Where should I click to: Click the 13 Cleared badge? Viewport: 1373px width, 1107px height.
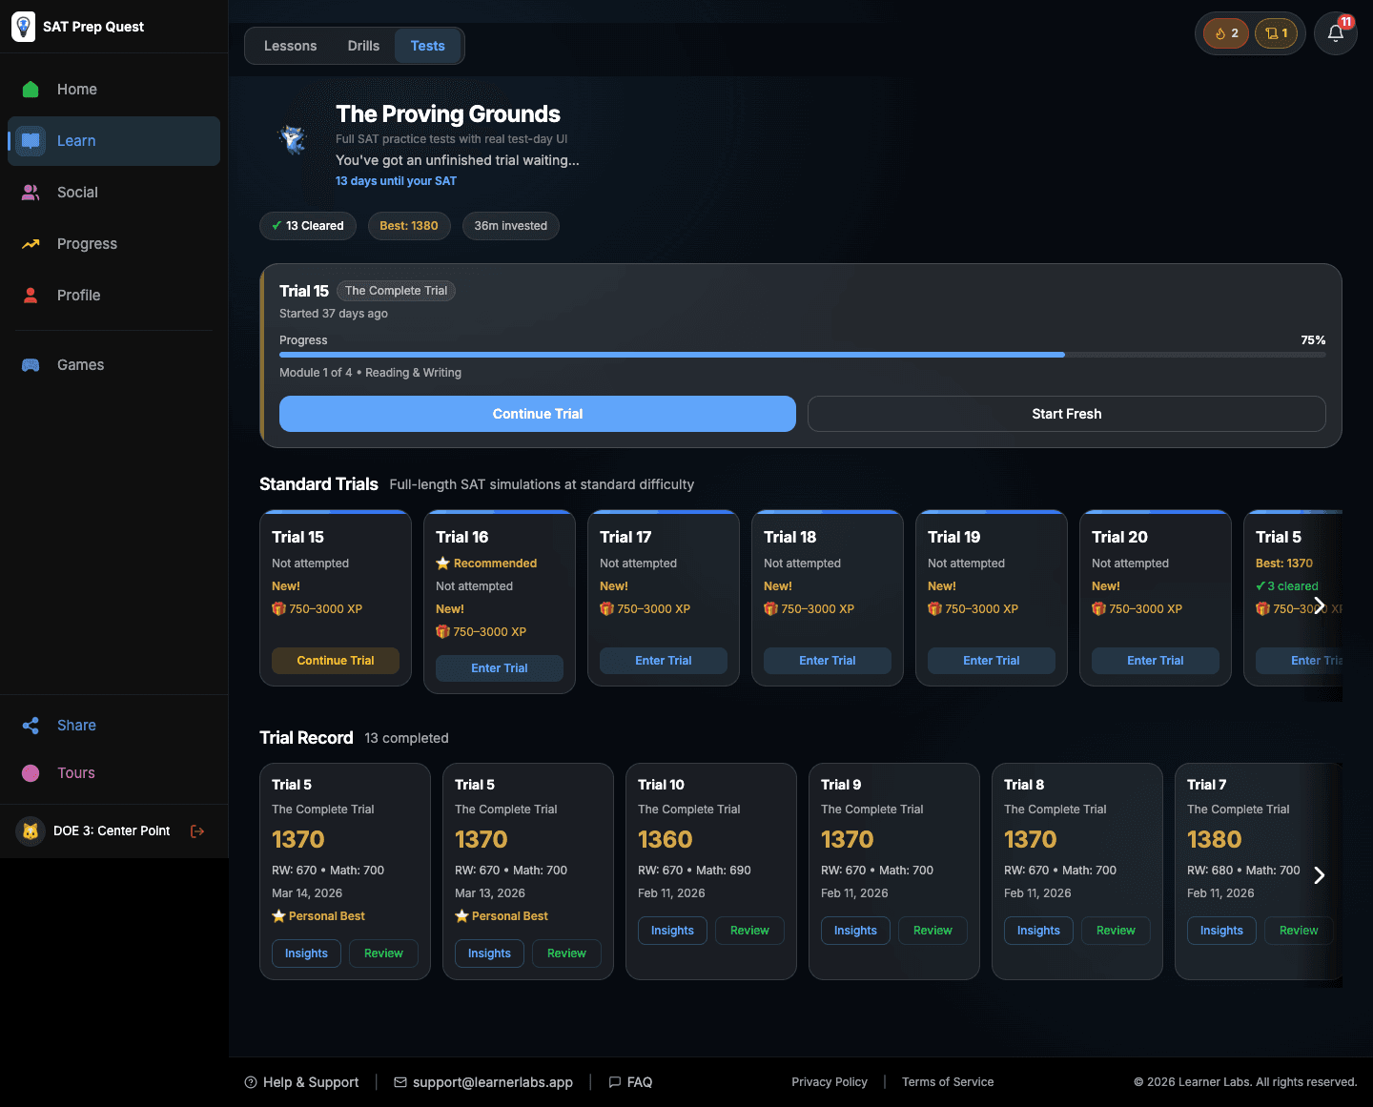coord(307,225)
